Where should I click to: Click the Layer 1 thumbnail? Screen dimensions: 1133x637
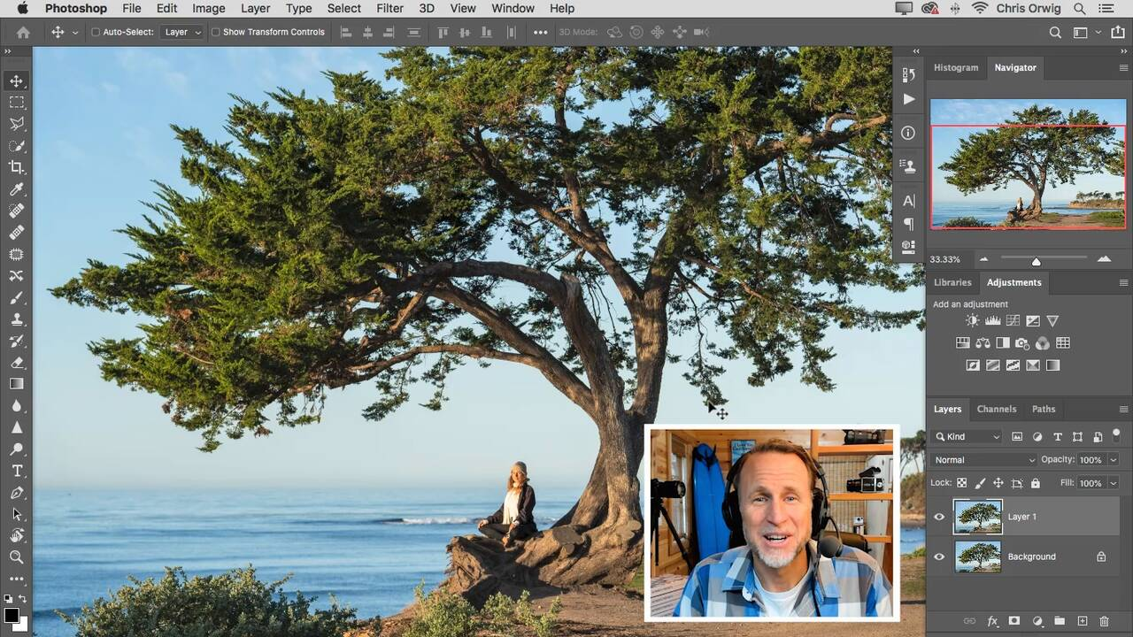(x=977, y=517)
